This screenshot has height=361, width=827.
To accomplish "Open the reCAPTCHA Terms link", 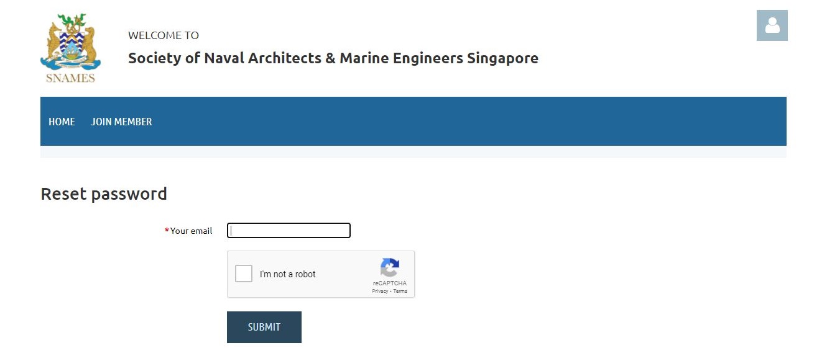I will [x=400, y=291].
